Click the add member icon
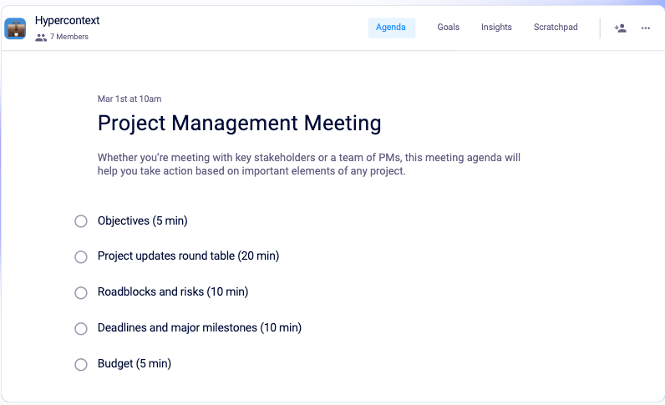This screenshot has height=405, width=665. click(x=620, y=28)
